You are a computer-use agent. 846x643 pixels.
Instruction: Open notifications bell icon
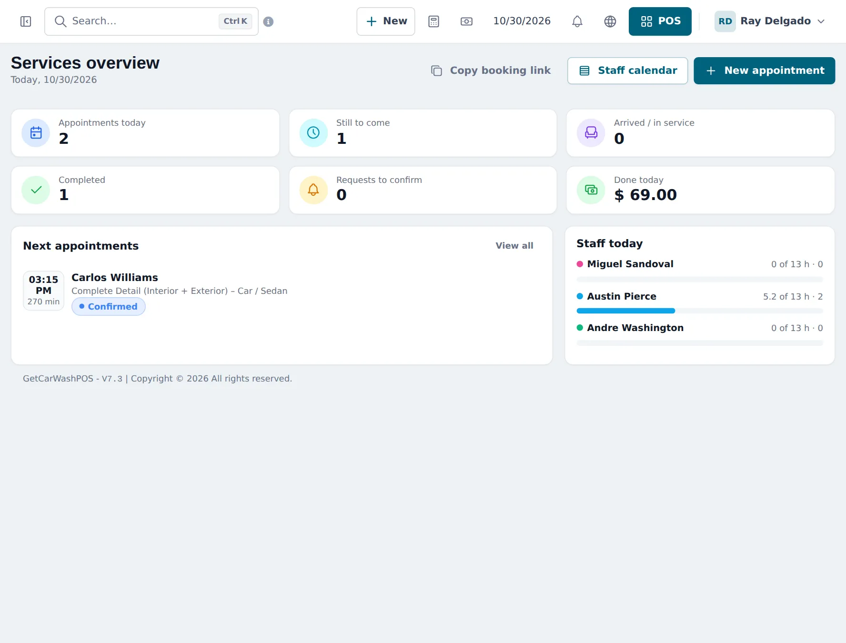coord(577,21)
